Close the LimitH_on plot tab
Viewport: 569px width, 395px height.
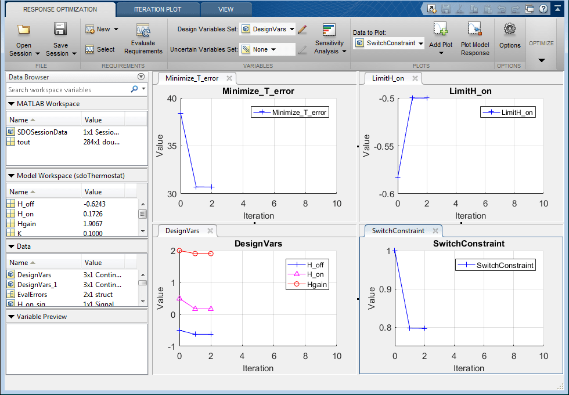click(415, 78)
